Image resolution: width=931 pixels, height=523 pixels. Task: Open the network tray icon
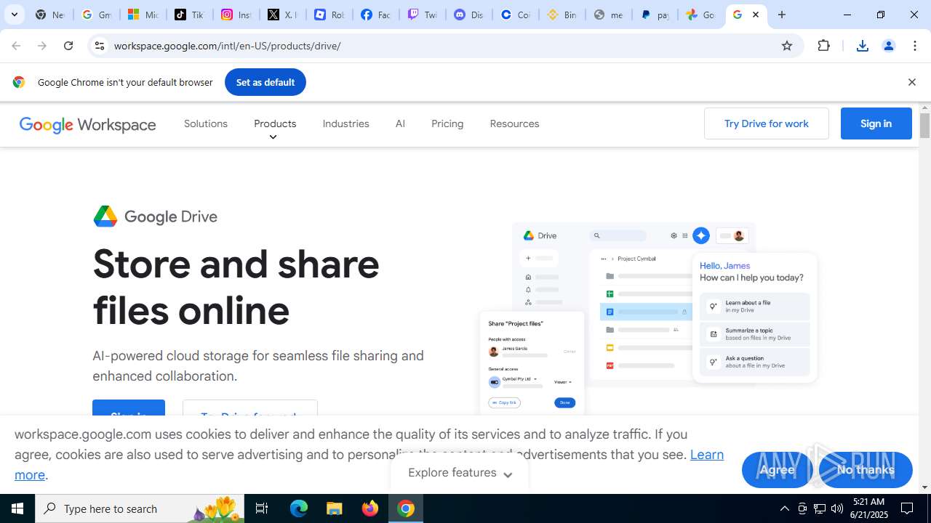(820, 508)
